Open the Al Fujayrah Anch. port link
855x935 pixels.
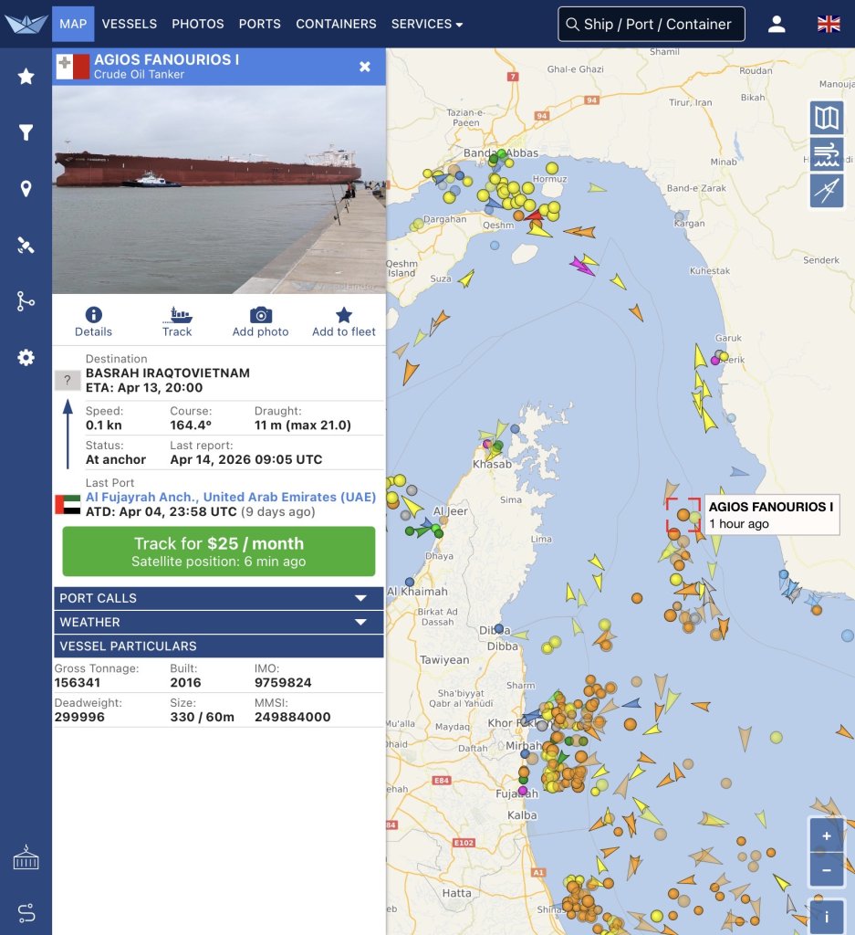pyautogui.click(x=230, y=497)
